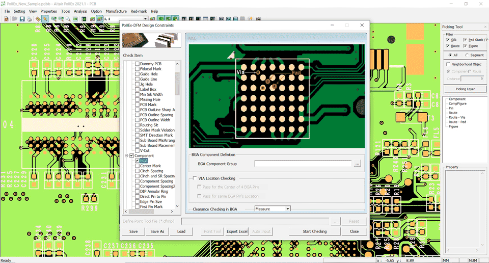Select 'PCB Outline Spacing' check item
This screenshot has width=489, height=263.
point(156,115)
